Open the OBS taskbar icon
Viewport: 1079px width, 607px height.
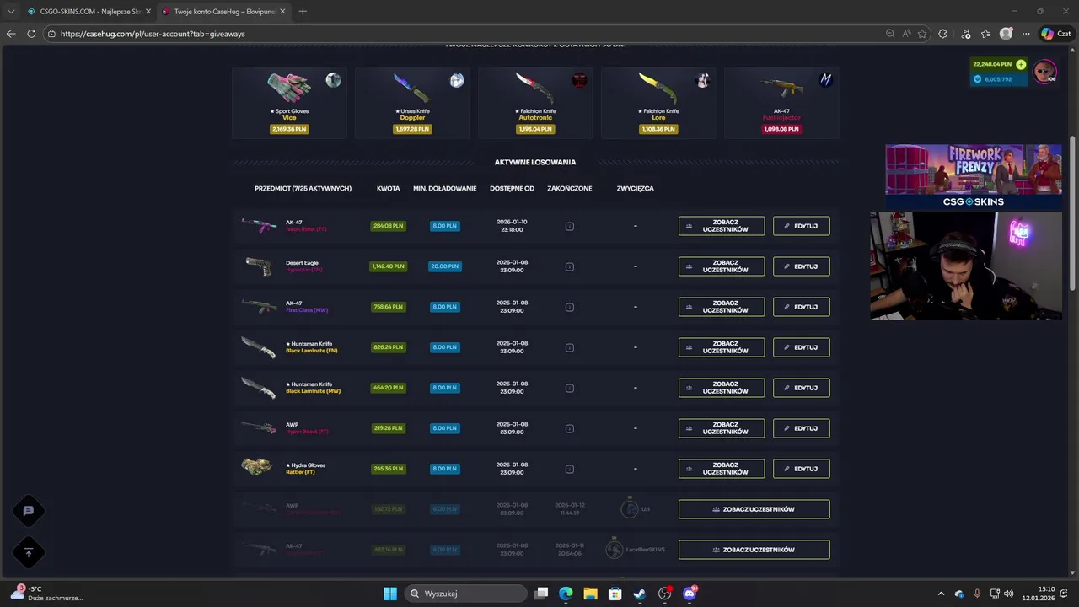[x=665, y=594]
